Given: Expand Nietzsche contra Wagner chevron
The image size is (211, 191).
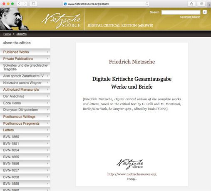Looking at the screenshot, I should coord(47,83).
